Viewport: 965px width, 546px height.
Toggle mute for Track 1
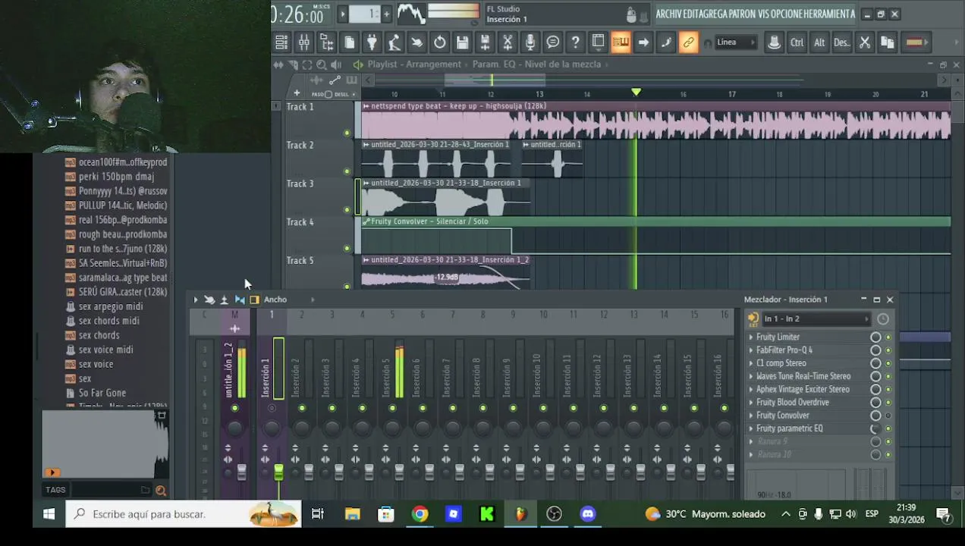[x=347, y=133]
